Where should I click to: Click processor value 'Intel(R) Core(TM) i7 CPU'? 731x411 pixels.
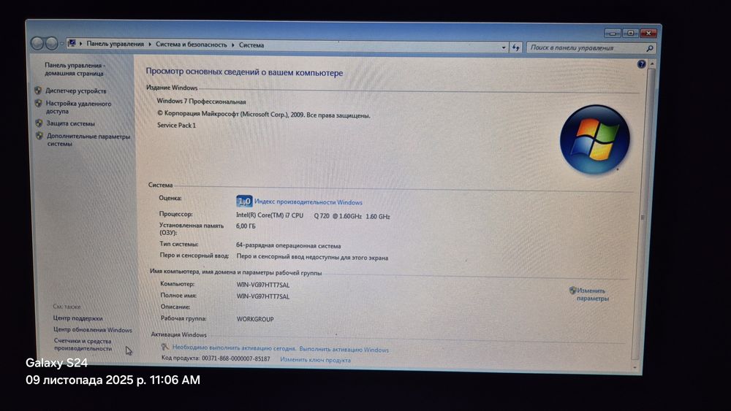270,215
